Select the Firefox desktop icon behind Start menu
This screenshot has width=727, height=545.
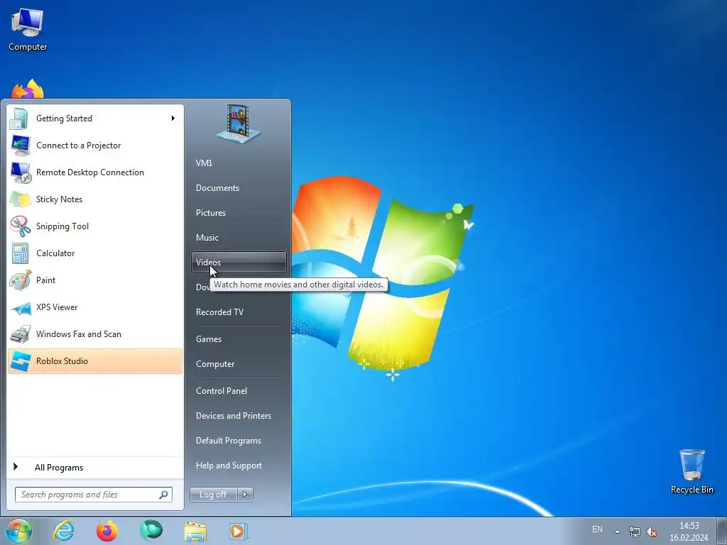(x=28, y=89)
